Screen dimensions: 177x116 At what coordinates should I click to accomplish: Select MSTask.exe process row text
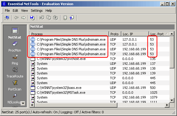pyautogui.click(x=61, y=92)
